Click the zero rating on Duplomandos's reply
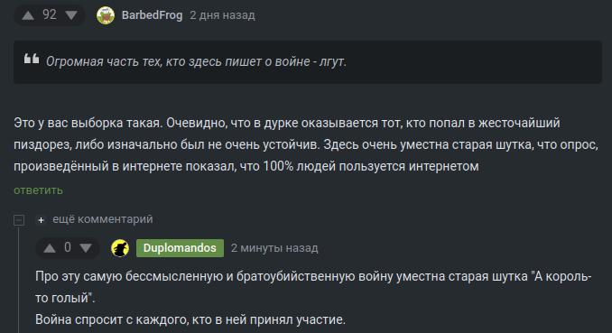This screenshot has width=612, height=333. pos(68,247)
